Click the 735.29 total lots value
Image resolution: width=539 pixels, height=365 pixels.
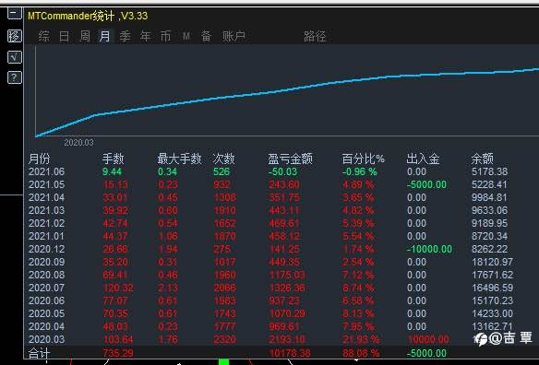coord(118,353)
